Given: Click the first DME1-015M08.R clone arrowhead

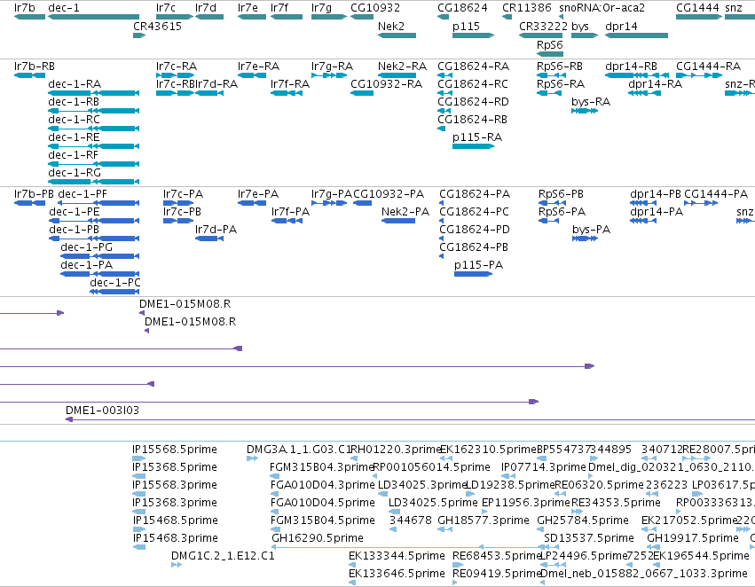Looking at the screenshot, I should 142,313.
